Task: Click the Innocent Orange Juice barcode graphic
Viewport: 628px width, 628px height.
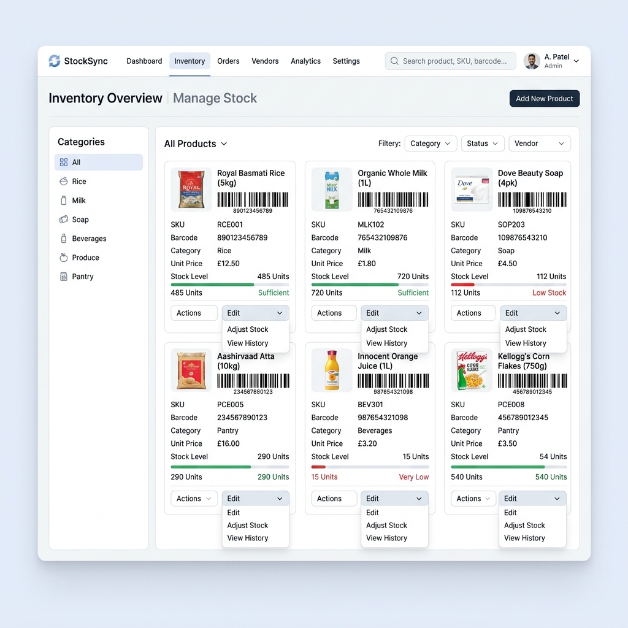Action: click(393, 381)
